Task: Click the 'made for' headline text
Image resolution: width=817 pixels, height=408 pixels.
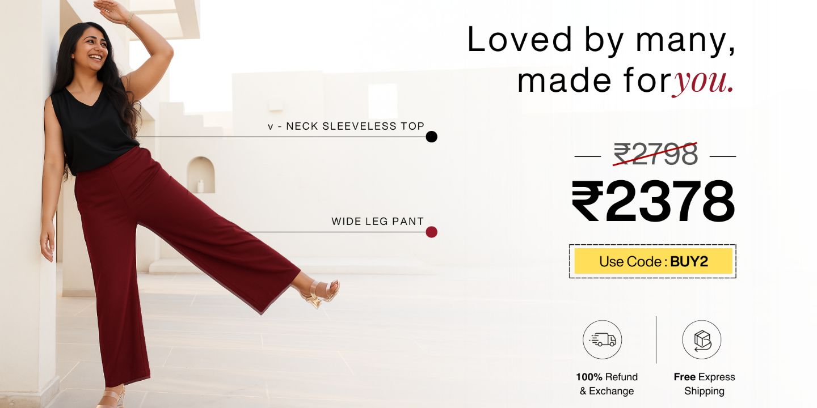Action: pos(595,81)
